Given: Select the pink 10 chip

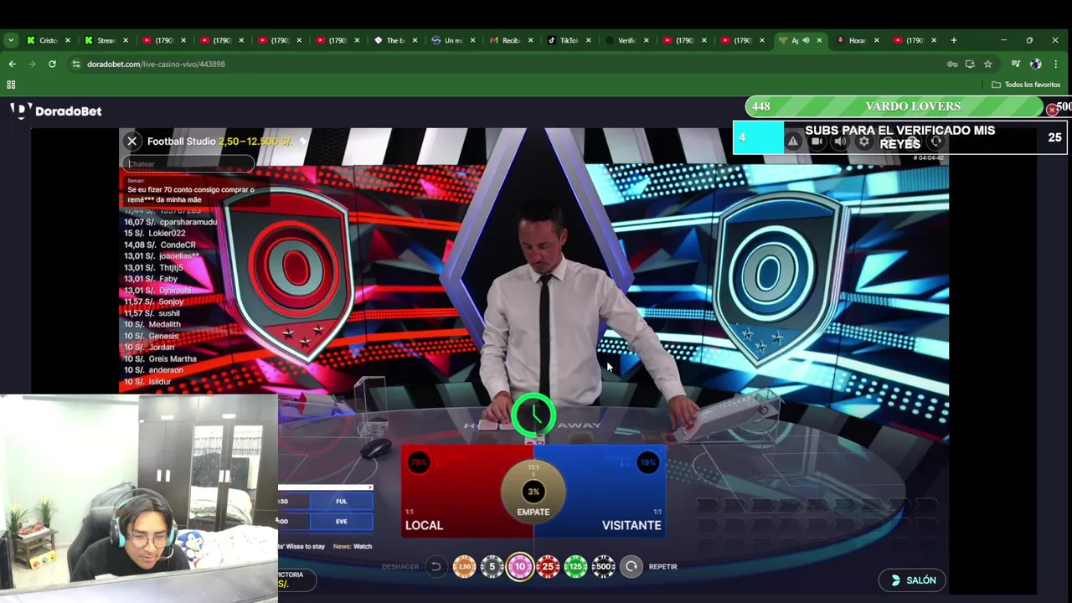Looking at the screenshot, I should pyautogui.click(x=519, y=567).
